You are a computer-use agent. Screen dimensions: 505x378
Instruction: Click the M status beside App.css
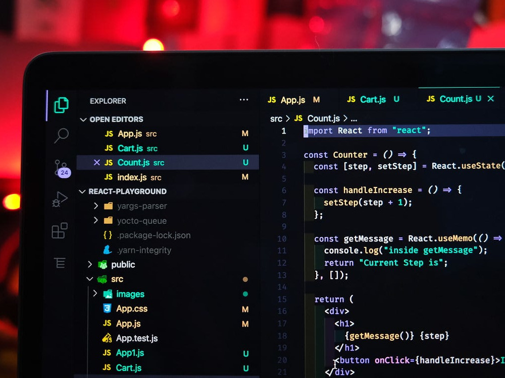[245, 309]
